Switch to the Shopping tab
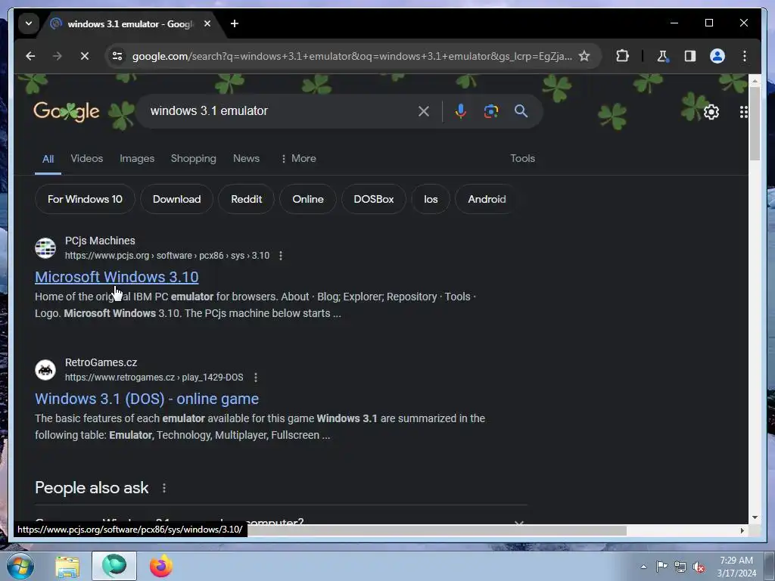This screenshot has height=581, width=775. (193, 159)
